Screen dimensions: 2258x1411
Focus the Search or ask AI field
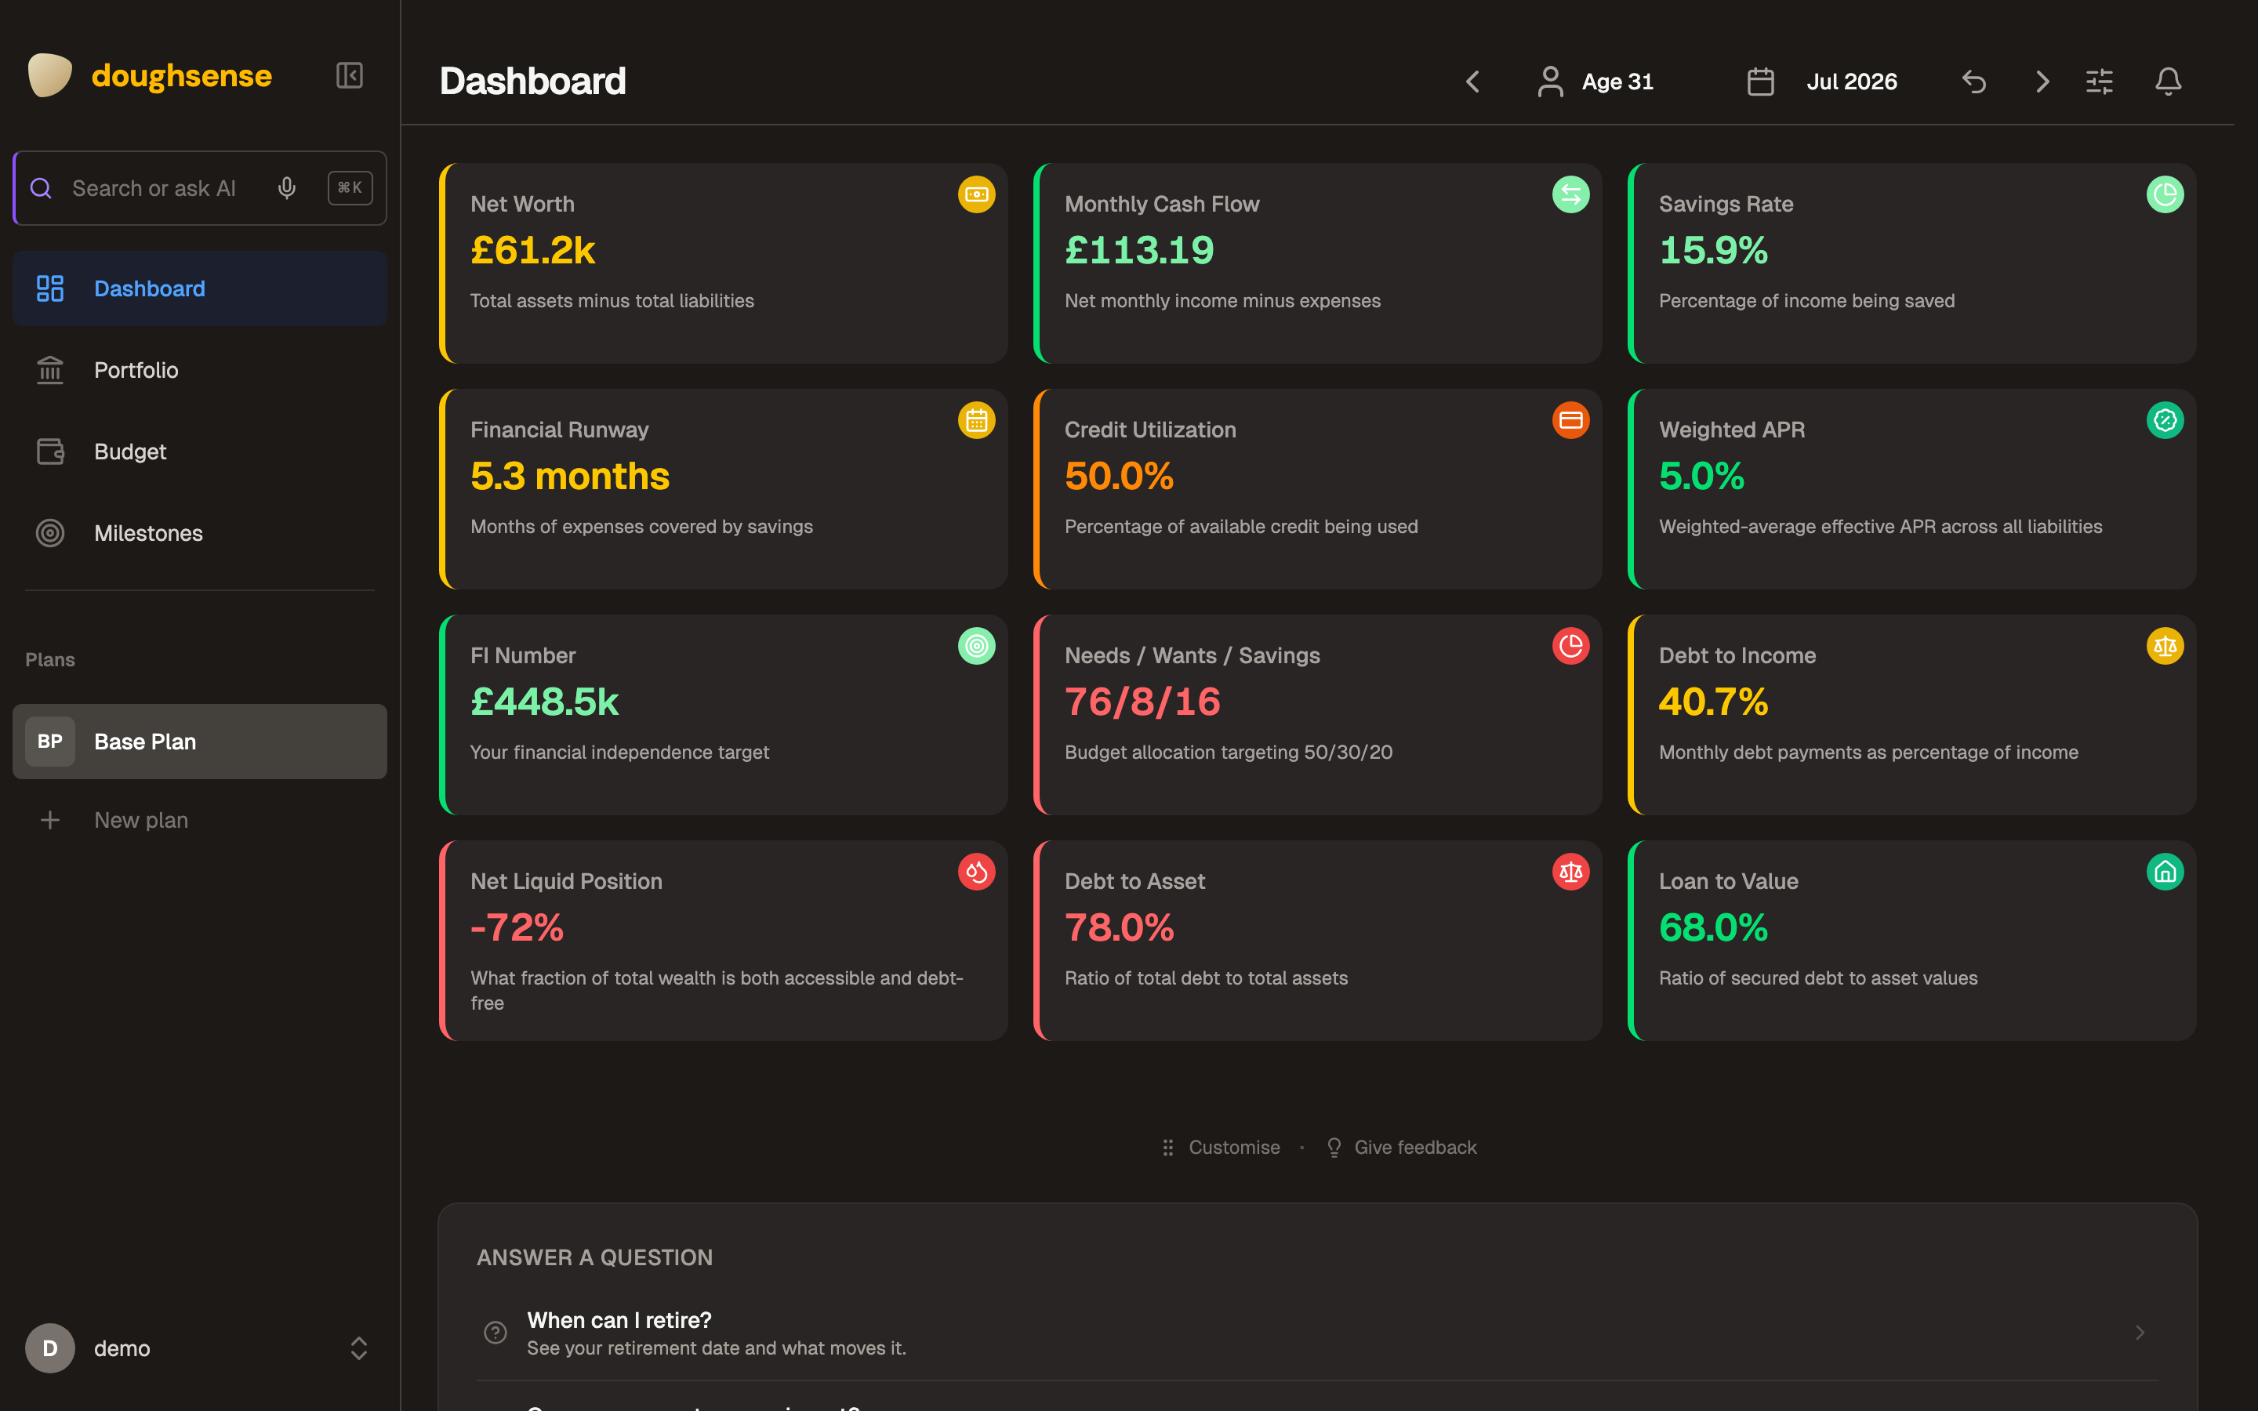tap(200, 188)
